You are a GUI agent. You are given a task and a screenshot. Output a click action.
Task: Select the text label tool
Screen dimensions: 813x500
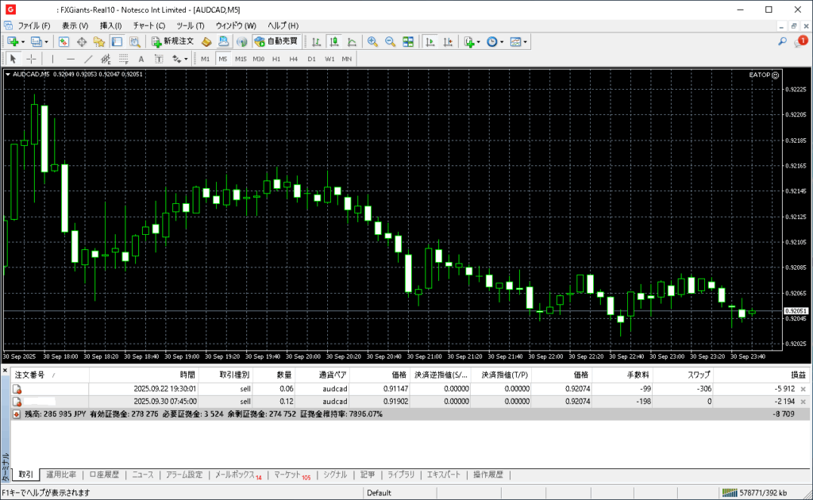click(159, 59)
